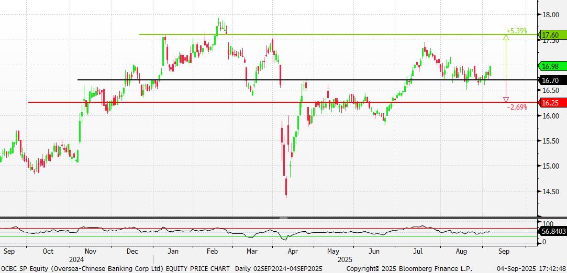
Task: Click the Mar month axis label
Action: pos(252,252)
